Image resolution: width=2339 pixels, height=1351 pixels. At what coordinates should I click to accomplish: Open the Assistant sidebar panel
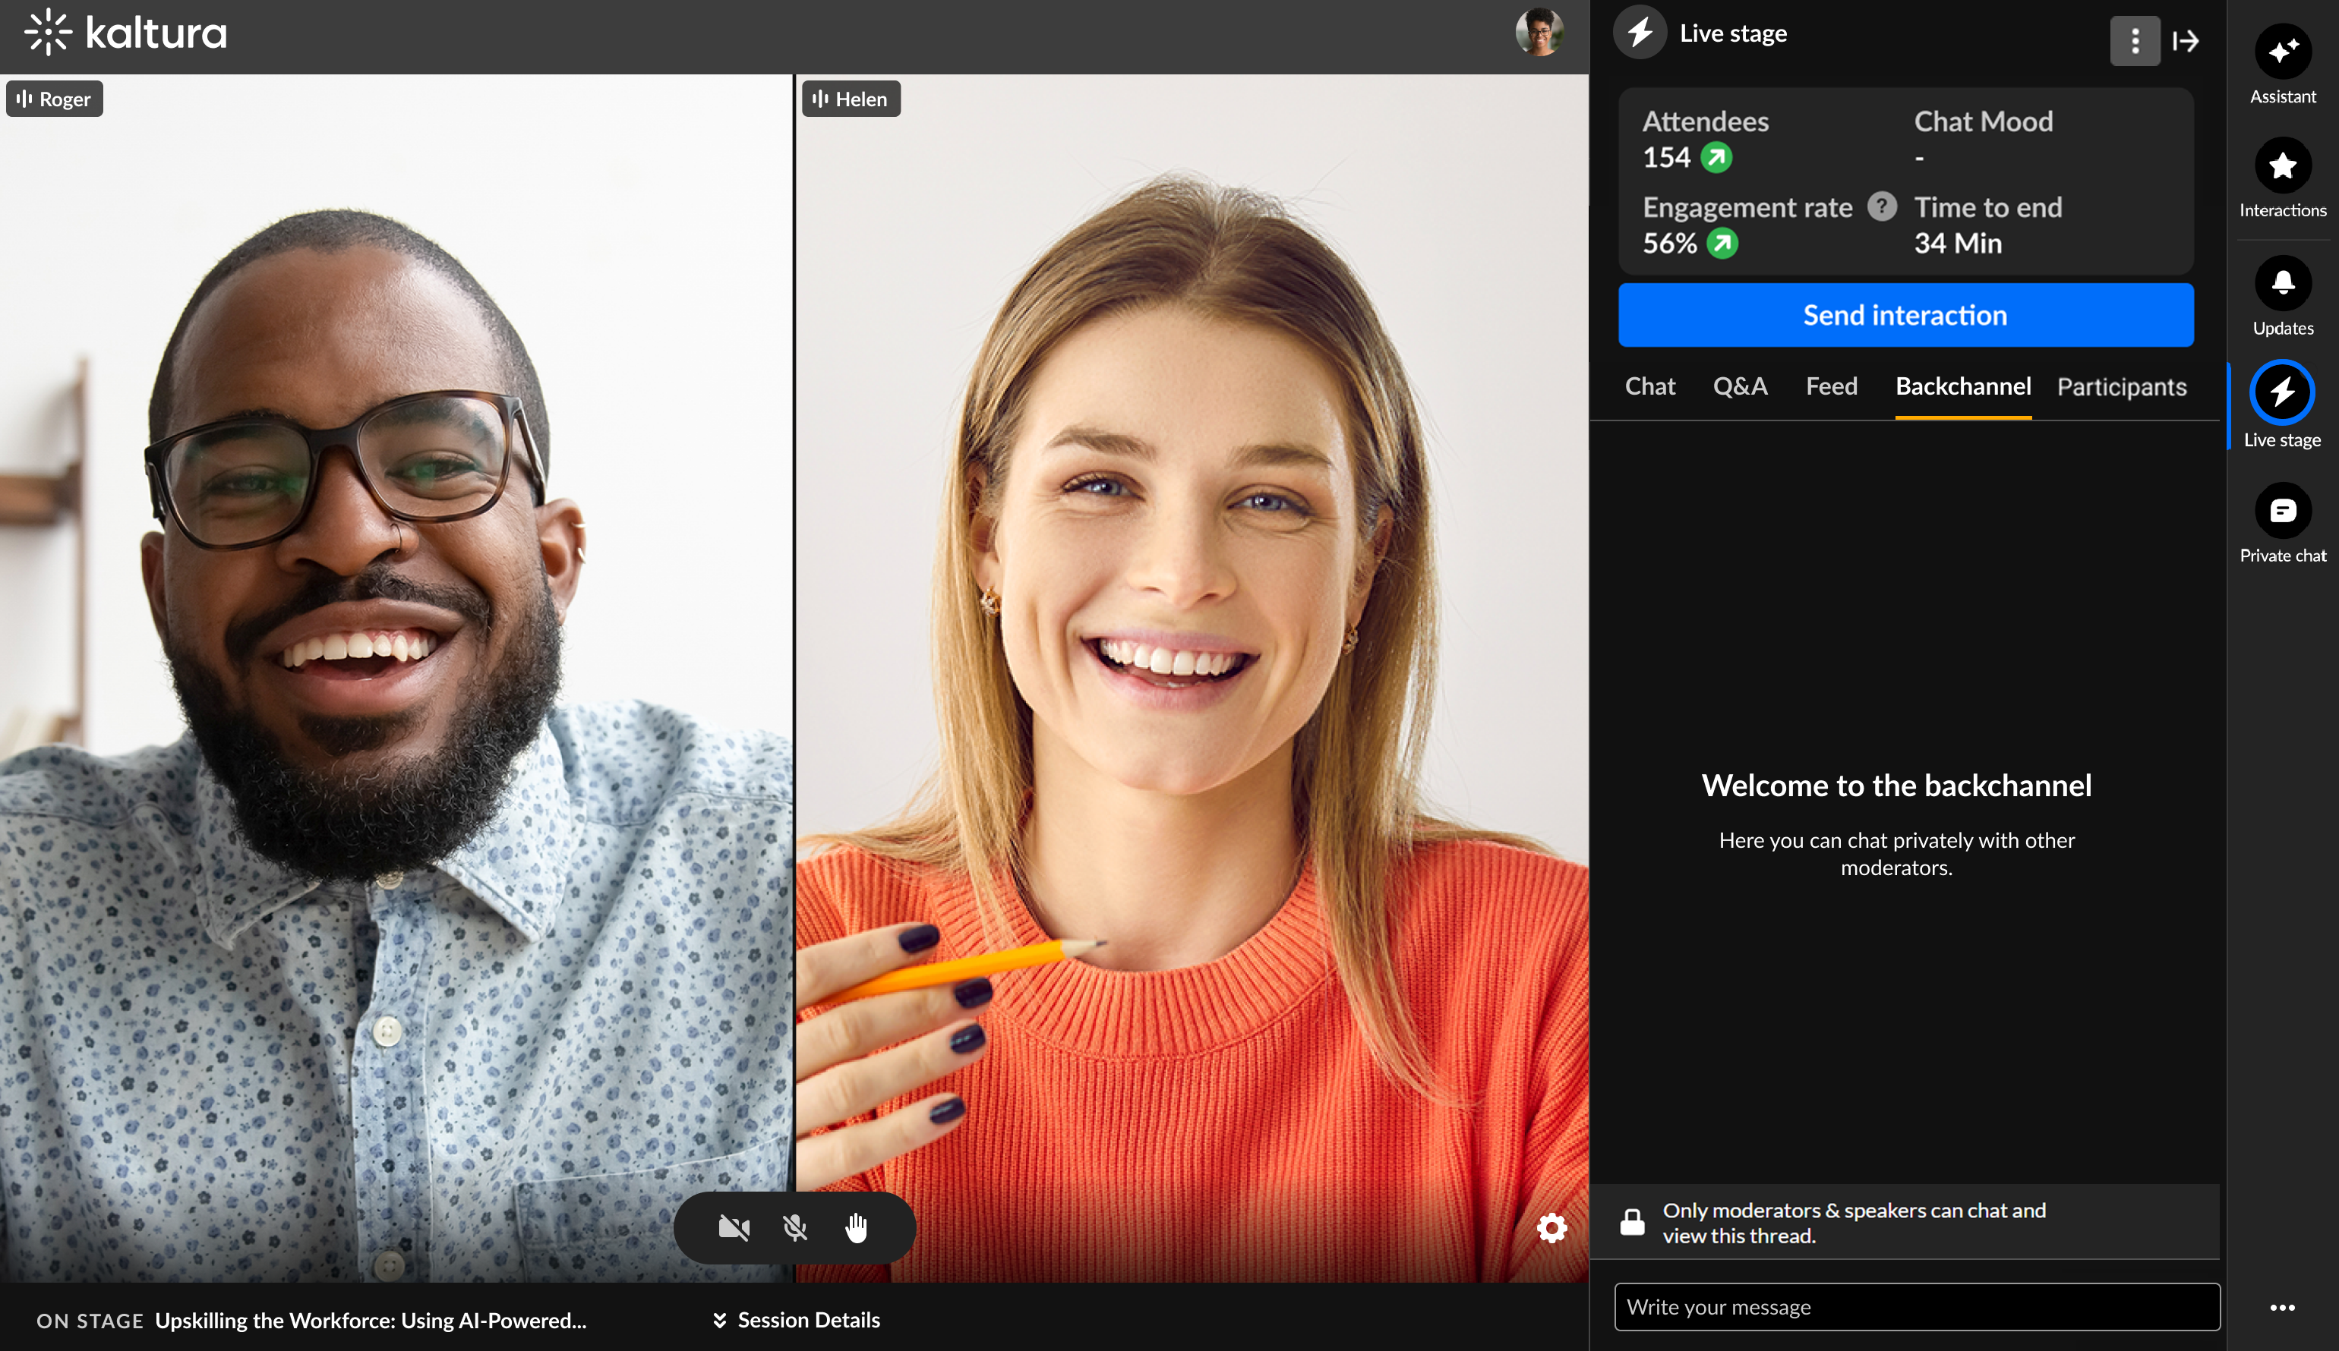pyautogui.click(x=2282, y=52)
